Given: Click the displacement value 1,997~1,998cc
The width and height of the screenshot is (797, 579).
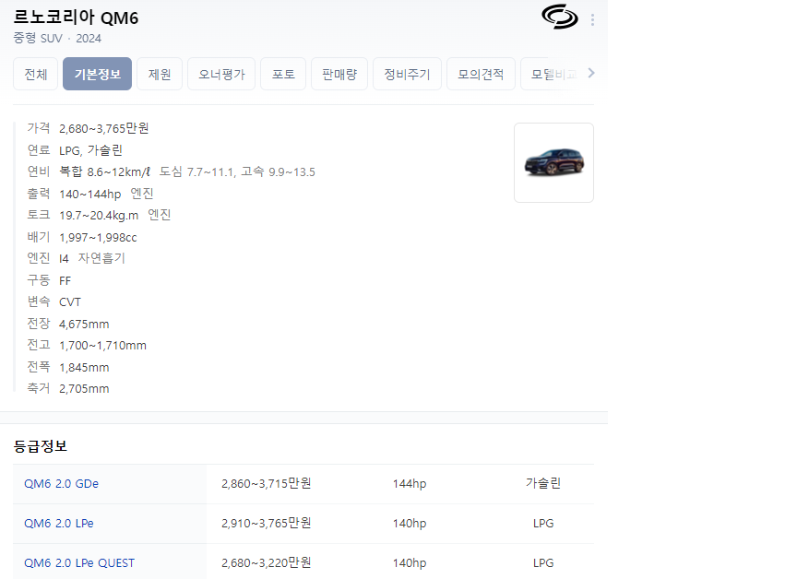Looking at the screenshot, I should (98, 237).
